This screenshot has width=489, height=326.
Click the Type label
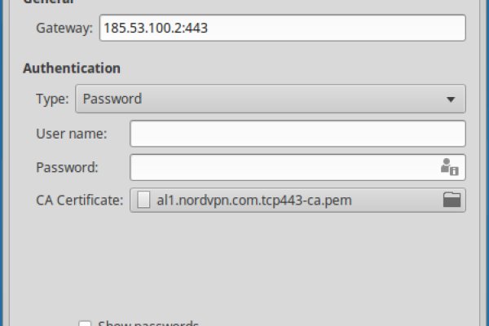coord(52,99)
